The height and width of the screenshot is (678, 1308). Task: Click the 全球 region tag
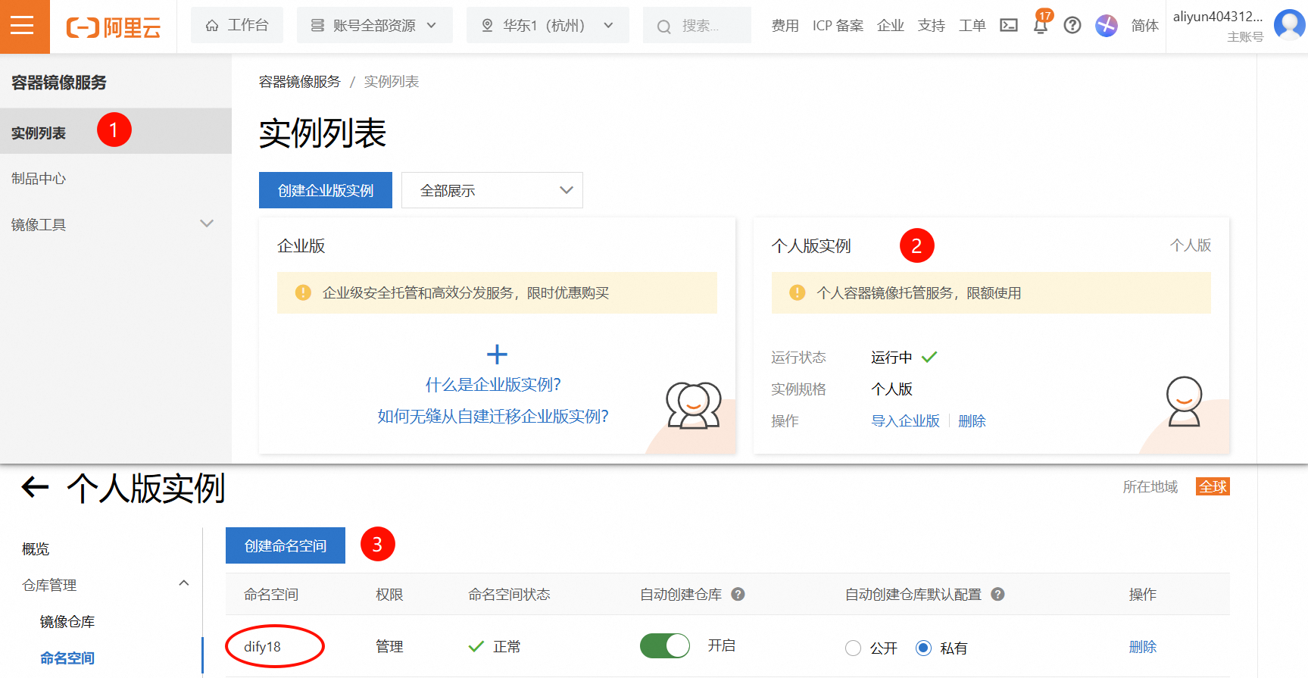pyautogui.click(x=1213, y=486)
